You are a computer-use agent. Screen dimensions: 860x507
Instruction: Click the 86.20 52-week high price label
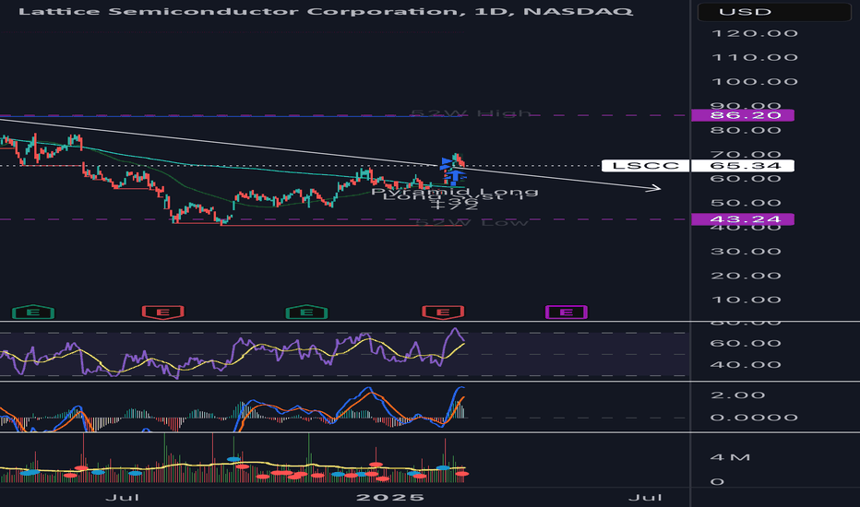coord(743,115)
